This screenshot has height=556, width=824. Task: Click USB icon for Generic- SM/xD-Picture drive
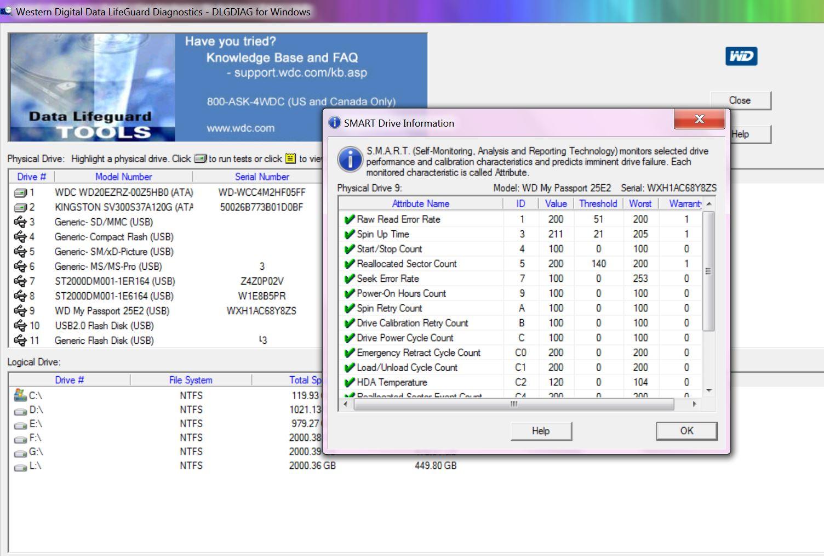[20, 252]
